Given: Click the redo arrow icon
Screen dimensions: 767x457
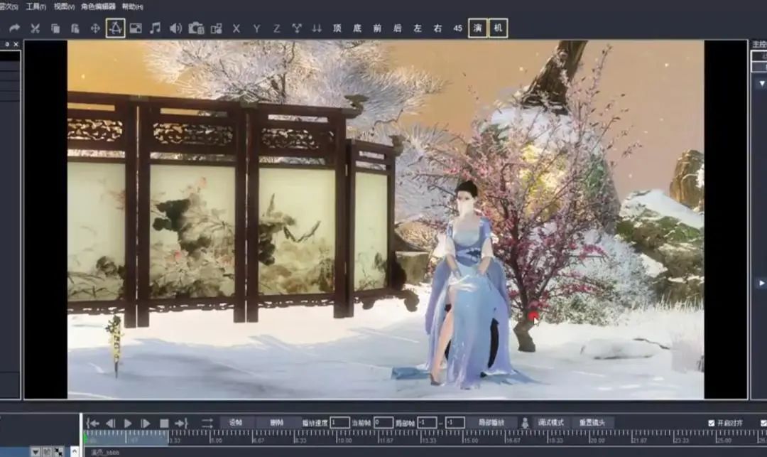Looking at the screenshot, I should 16,28.
